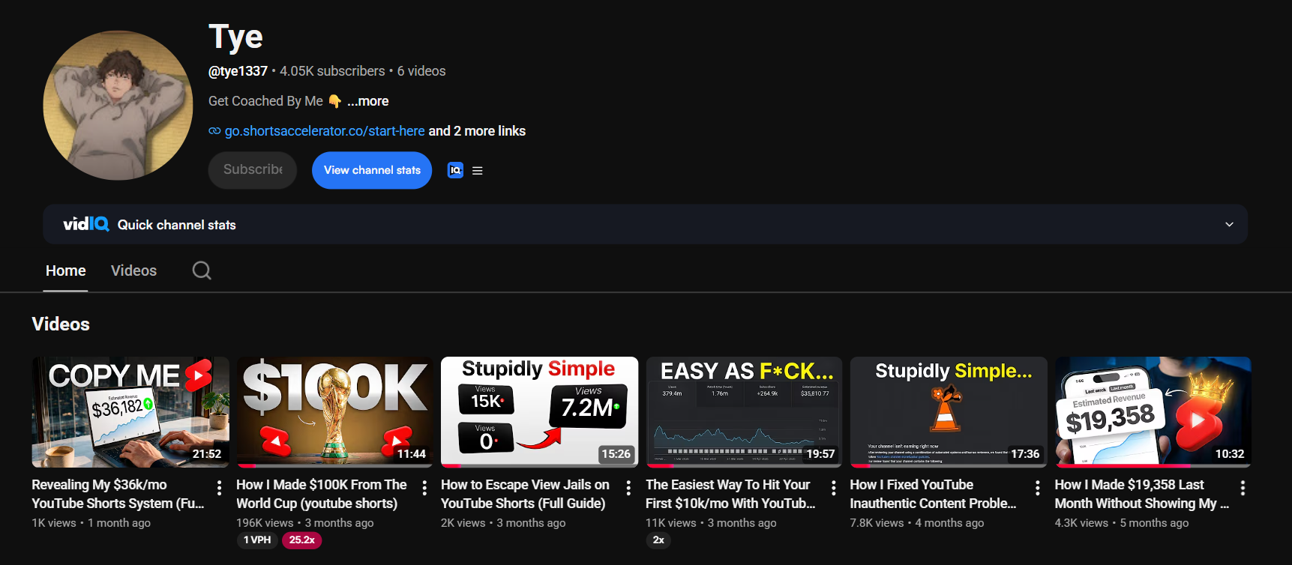The image size is (1292, 565).
Task: Open options for How I Made $19,358 video
Action: [1243, 489]
